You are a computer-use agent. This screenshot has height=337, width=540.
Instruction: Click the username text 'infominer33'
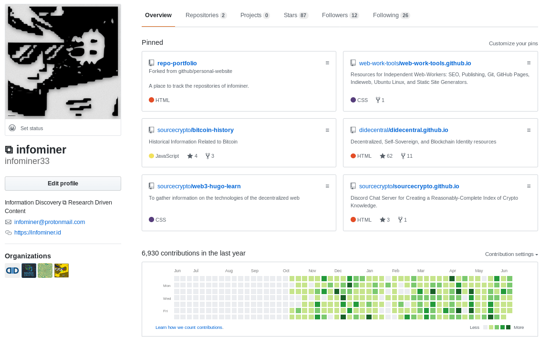[x=27, y=161]
